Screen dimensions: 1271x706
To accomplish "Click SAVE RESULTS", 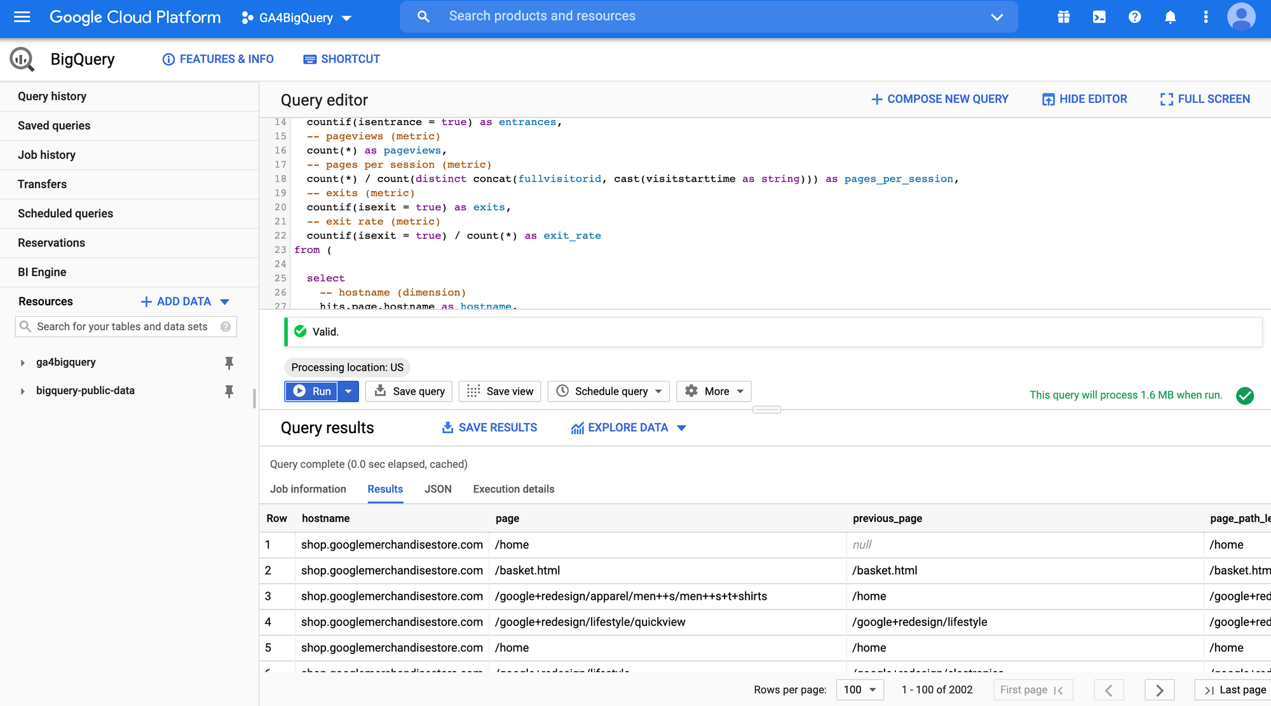I will tap(489, 428).
